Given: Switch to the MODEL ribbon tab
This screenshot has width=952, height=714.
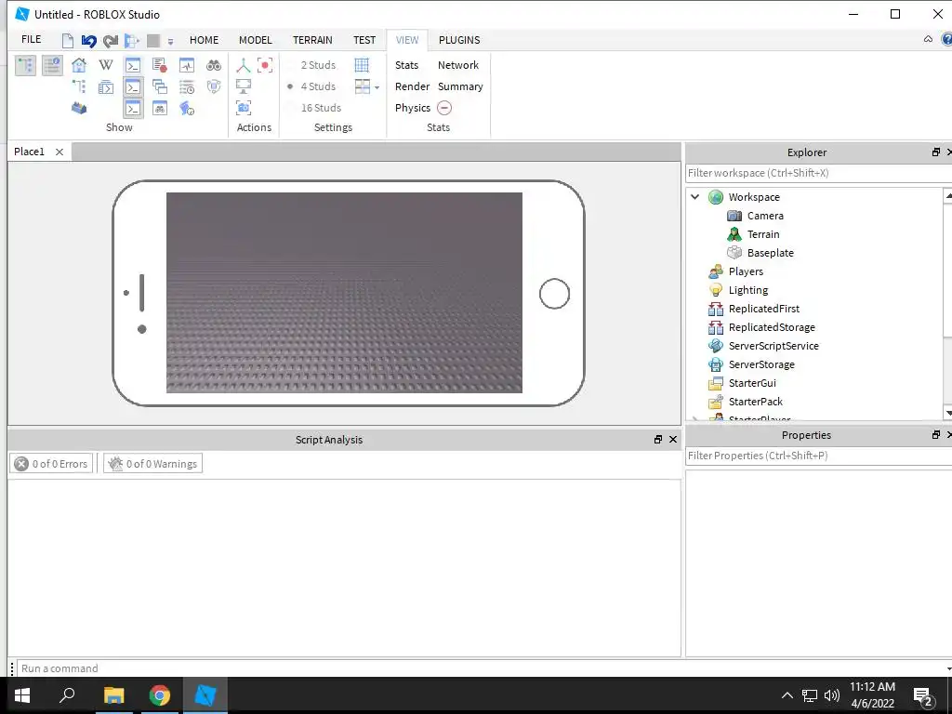Looking at the screenshot, I should 255,40.
